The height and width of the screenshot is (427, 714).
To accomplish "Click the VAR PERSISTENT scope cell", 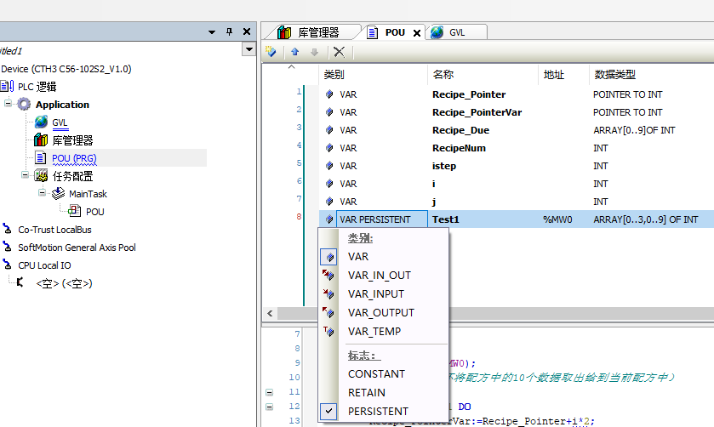I will 381,219.
